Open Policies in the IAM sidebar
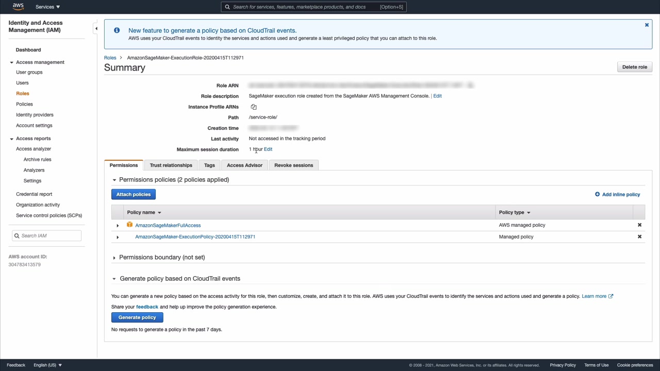The width and height of the screenshot is (660, 371). 24,104
